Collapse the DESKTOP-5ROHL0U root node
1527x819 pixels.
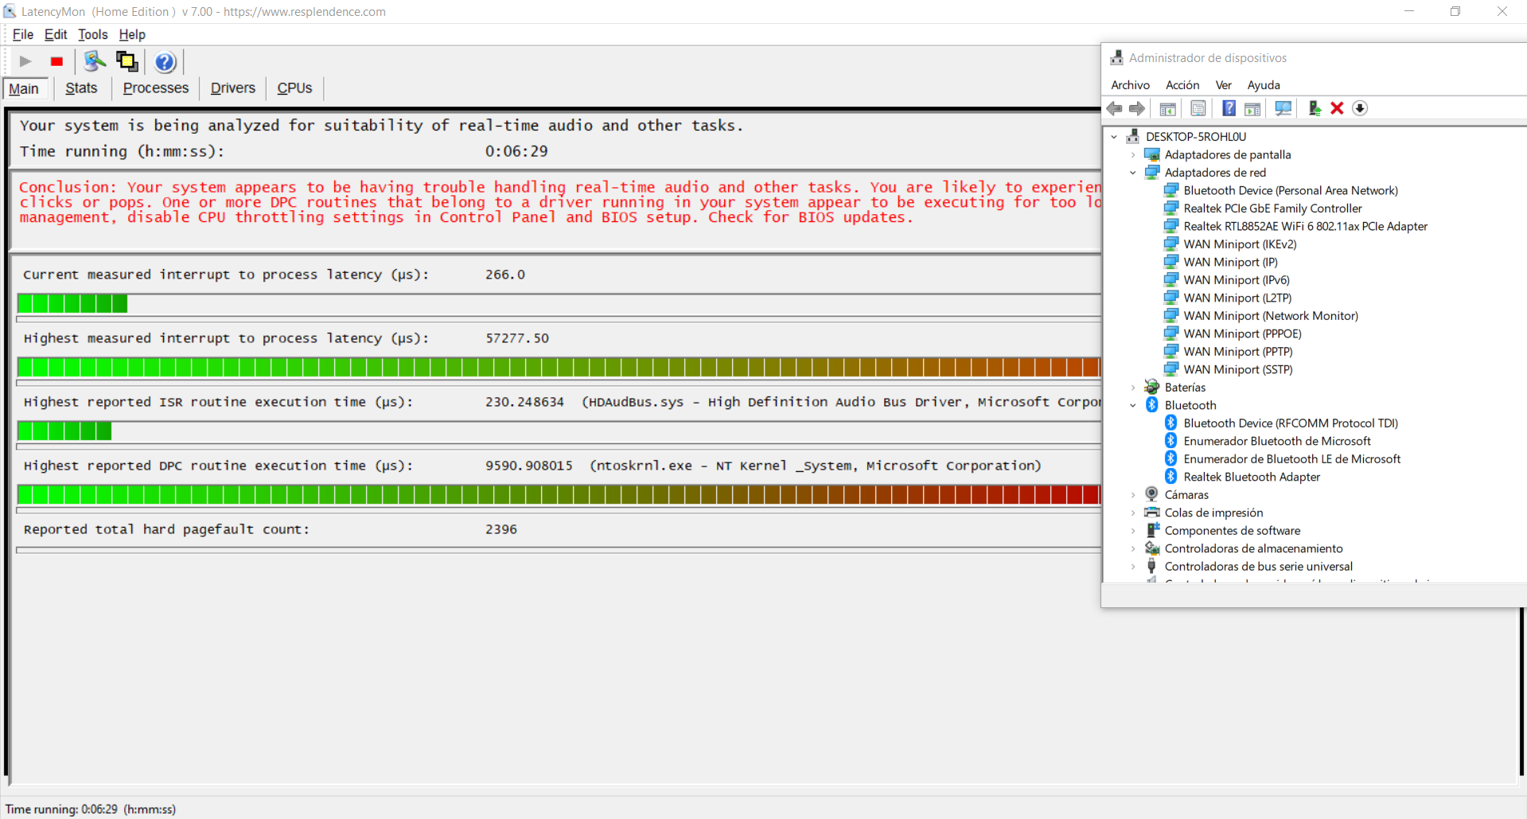click(x=1114, y=137)
